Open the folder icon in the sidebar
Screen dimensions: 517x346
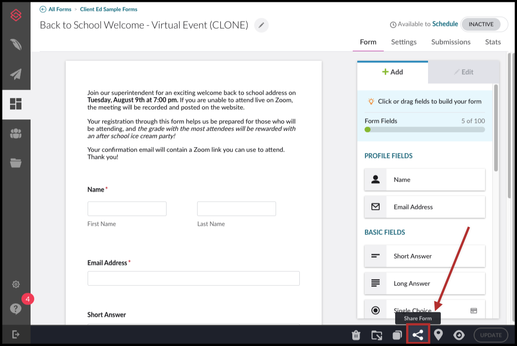pos(16,163)
